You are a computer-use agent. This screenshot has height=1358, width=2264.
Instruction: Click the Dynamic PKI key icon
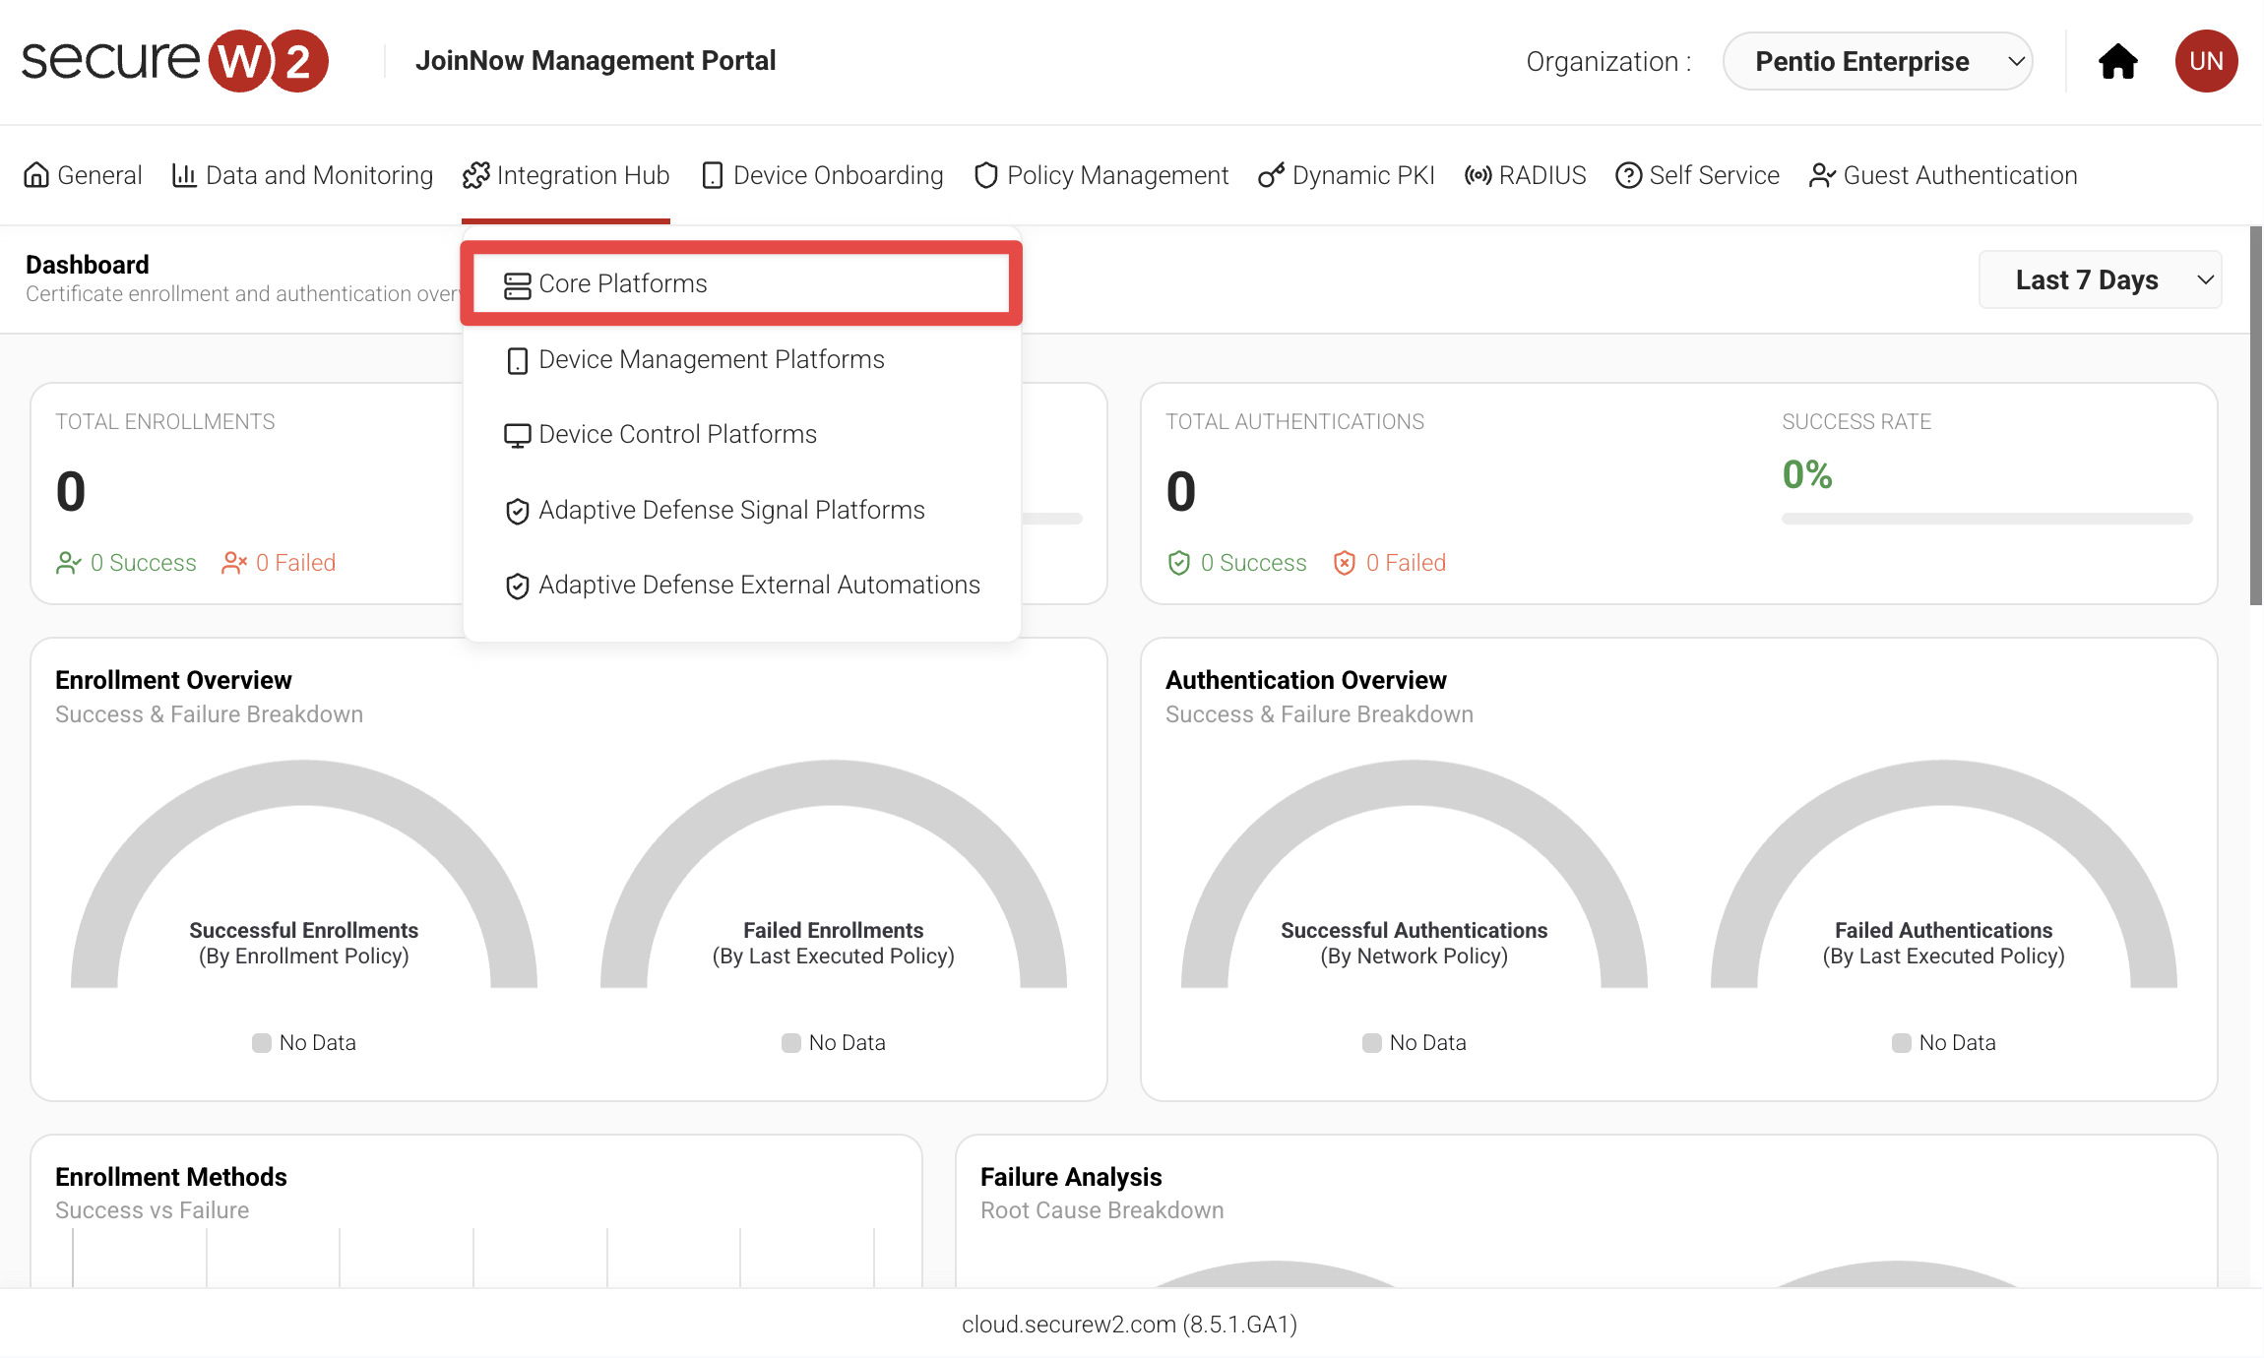click(x=1271, y=175)
